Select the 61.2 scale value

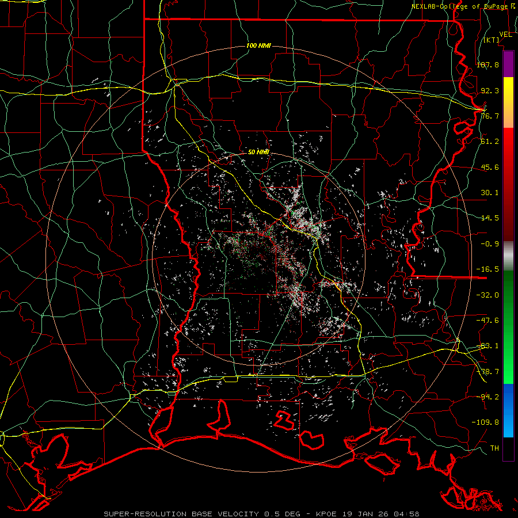[490, 142]
